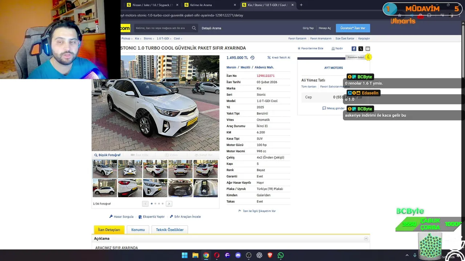Click the star icon of Favorilerime Ekle
465x261 pixels.
(299, 48)
